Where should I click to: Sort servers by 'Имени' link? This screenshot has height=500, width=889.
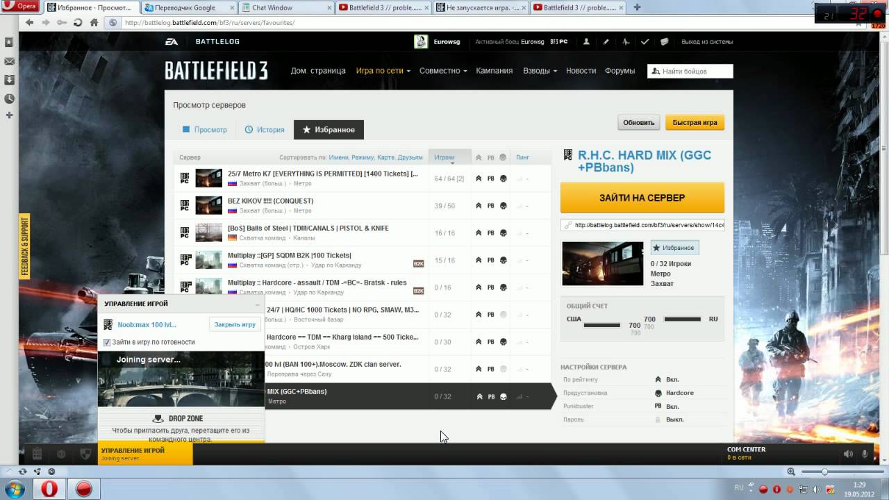[338, 158]
